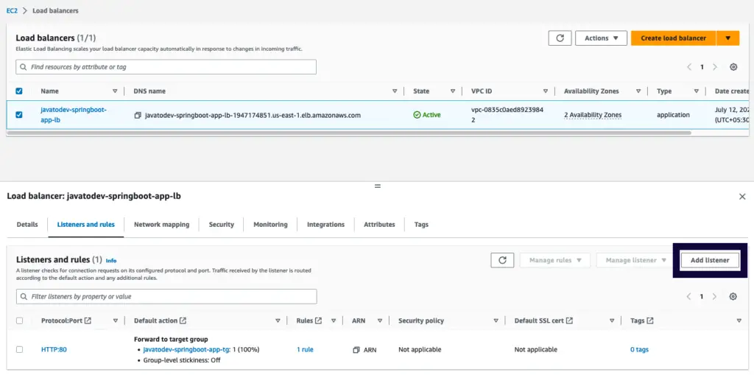Sort listeners by ARN column arrow
The width and height of the screenshot is (754, 375).
click(x=379, y=320)
